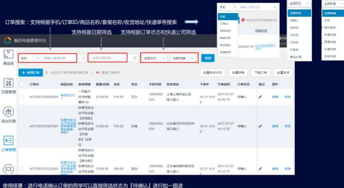This screenshot has width=344, height=188.
Task: Click the pencil note icon for order 瓦尔
Action: pos(261,97)
